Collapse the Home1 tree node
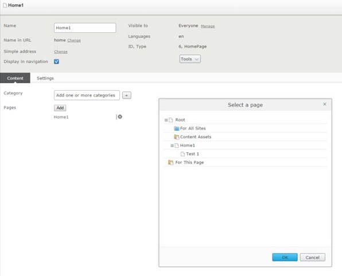Viewport: 342px width, 276px height. 172,145
